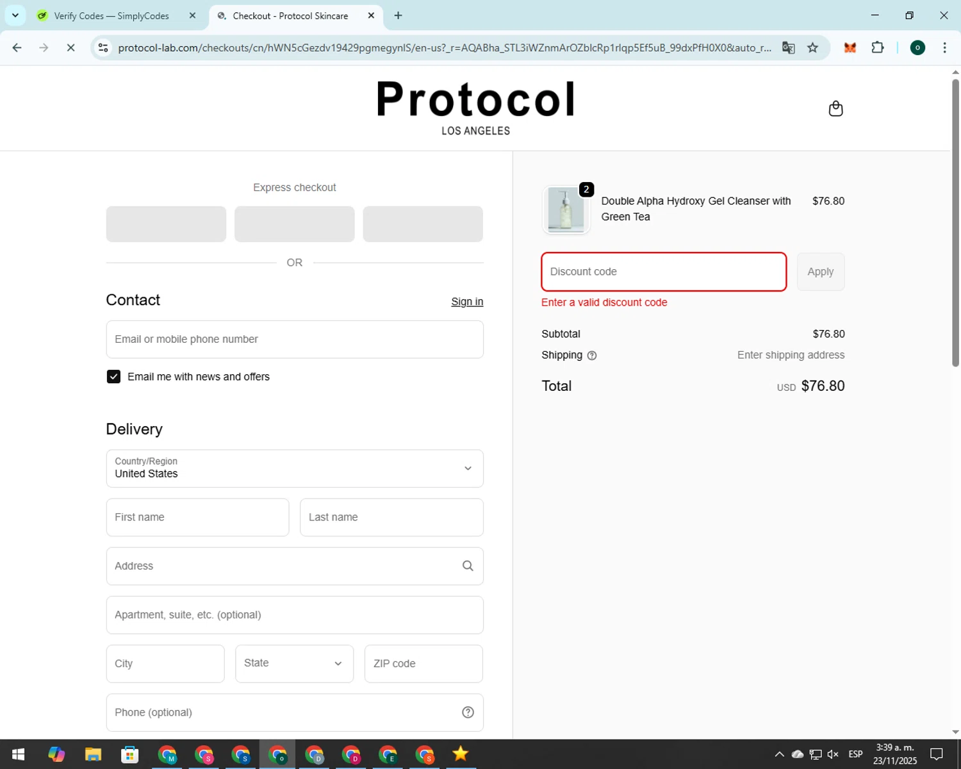Click the Protocol Los Angeles logo

point(476,108)
